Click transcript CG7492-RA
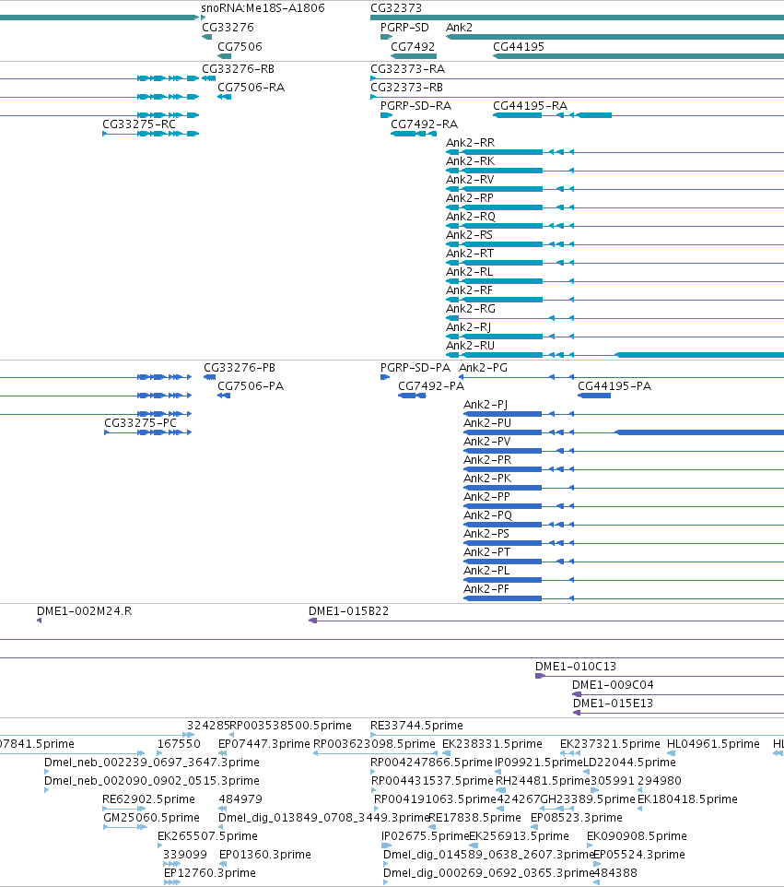The width and height of the screenshot is (784, 887). [x=424, y=124]
